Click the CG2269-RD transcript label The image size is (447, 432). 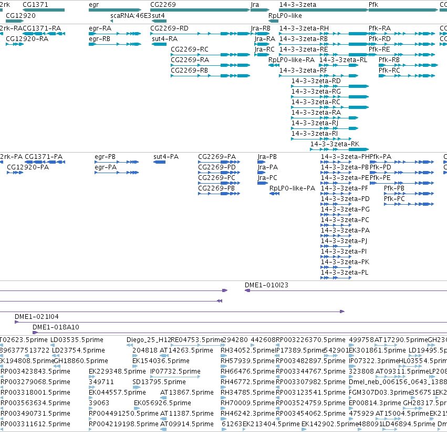pos(169,28)
